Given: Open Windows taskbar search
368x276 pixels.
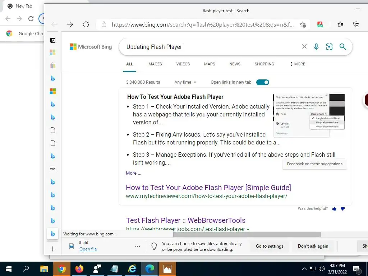Looking at the screenshot, I should click(x=26, y=269).
